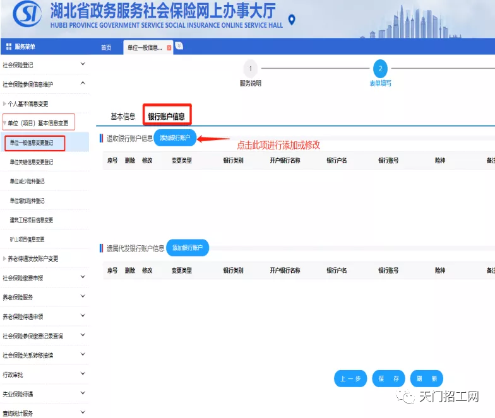Add bank account under 退收银行账户信息
This screenshot has width=495, height=418.
coord(175,137)
